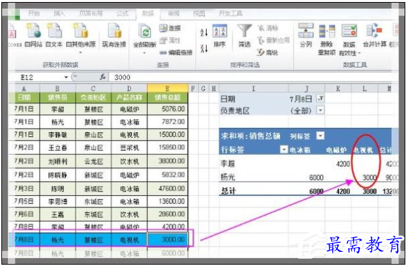Click cell with value 5076.00
This screenshot has width=408, height=266.
click(x=168, y=109)
